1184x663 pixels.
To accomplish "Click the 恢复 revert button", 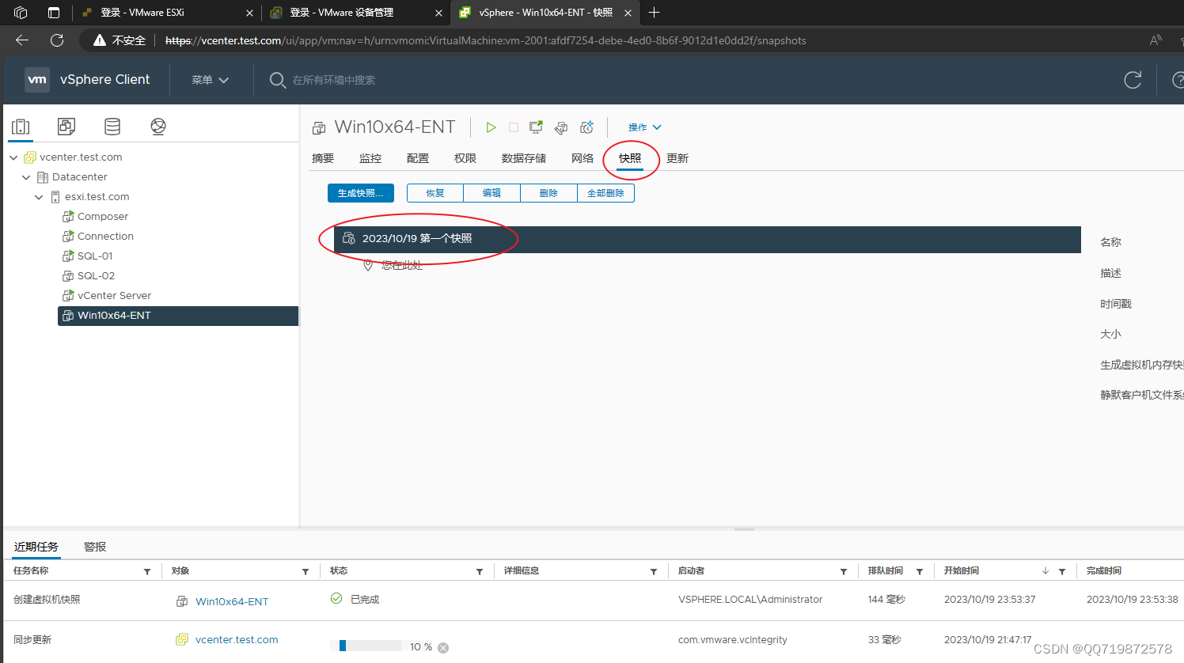I will tap(435, 193).
